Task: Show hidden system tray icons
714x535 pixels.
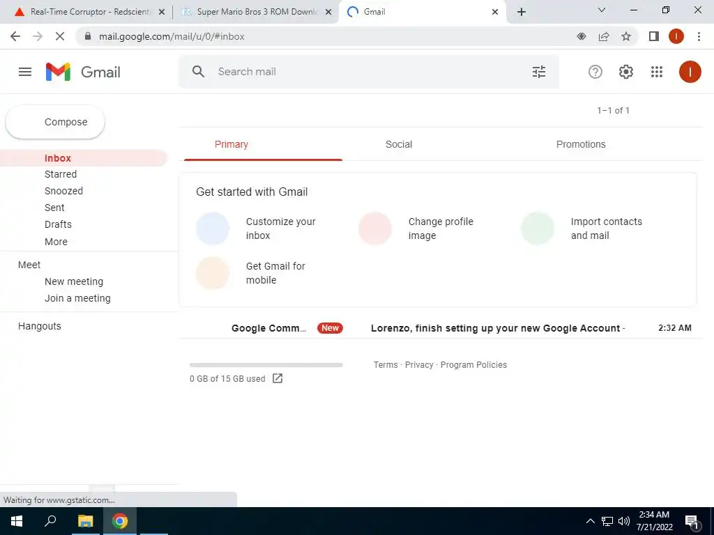Action: pyautogui.click(x=590, y=521)
